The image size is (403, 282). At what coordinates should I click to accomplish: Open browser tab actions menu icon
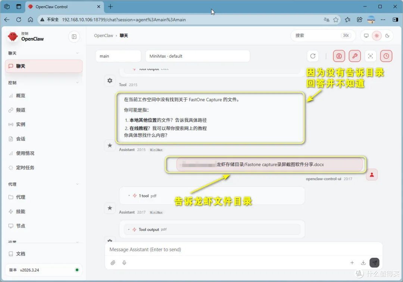19,7
